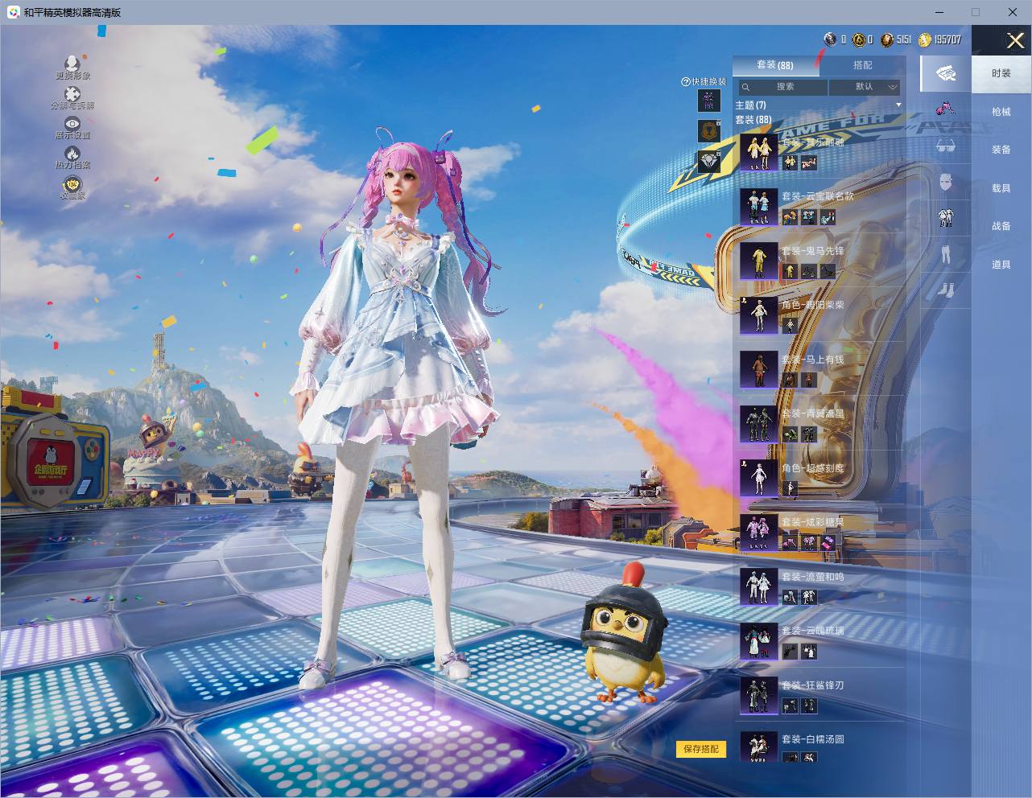
Task: Select the 套装-鬼马先锋 outfit thumbnail
Action: 759,261
